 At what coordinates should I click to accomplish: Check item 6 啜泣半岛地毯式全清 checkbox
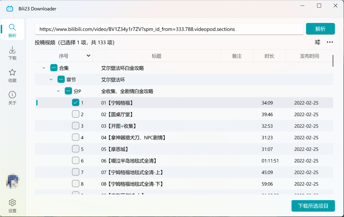tap(75, 160)
